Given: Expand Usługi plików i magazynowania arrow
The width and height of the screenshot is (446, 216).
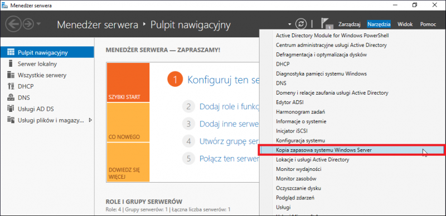Looking at the screenshot, I should [x=90, y=120].
